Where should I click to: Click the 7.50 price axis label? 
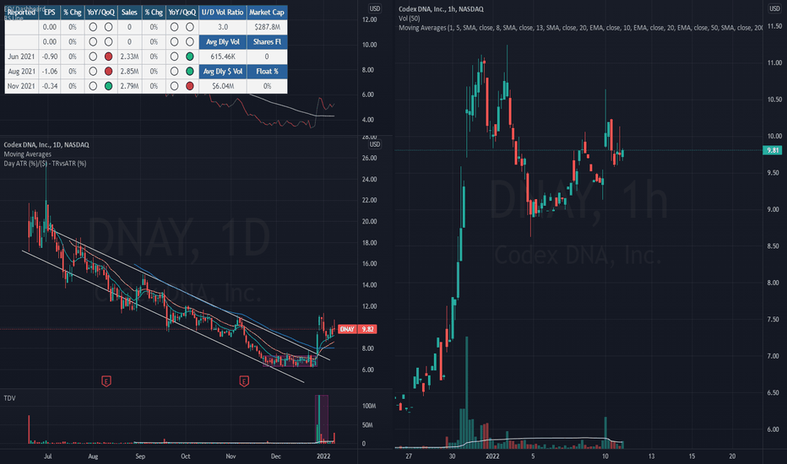[x=774, y=319]
